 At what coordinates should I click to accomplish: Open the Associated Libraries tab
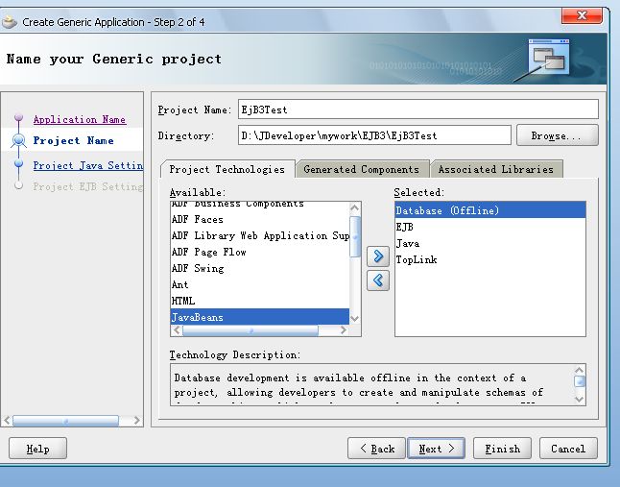[496, 169]
